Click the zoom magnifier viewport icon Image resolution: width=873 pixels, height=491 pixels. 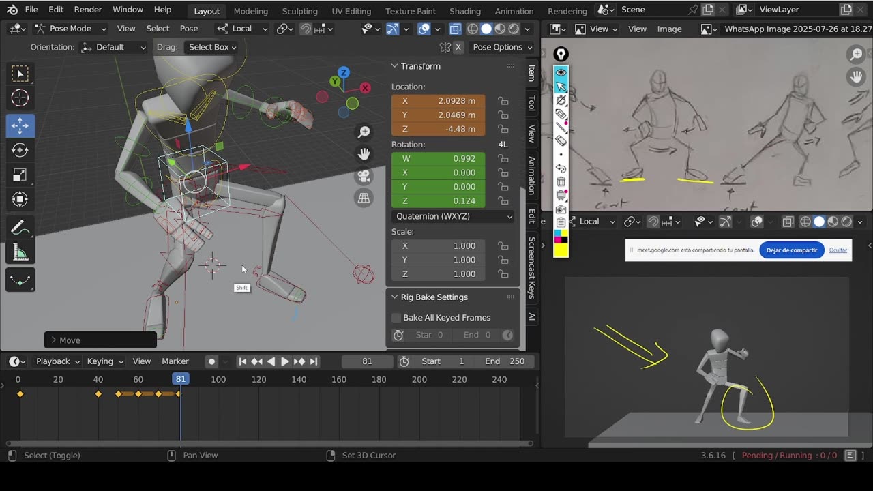coord(364,132)
